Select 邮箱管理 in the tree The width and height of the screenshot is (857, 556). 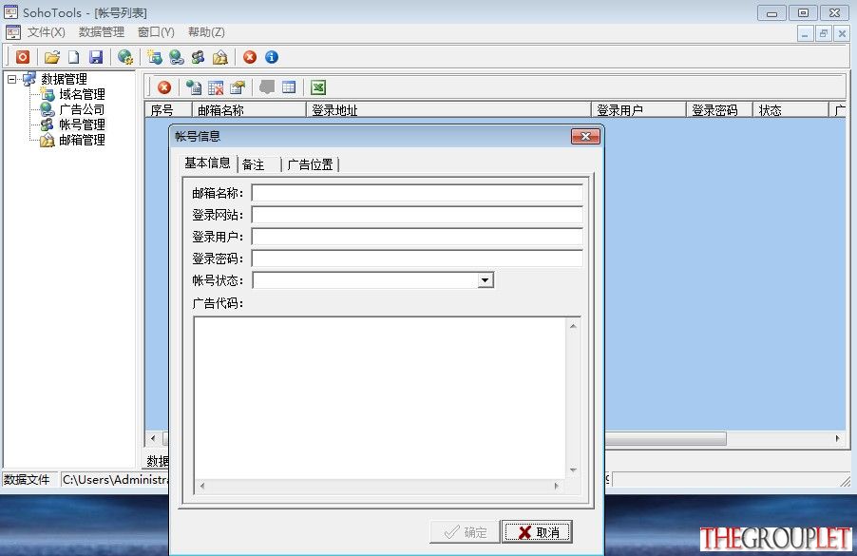point(82,140)
